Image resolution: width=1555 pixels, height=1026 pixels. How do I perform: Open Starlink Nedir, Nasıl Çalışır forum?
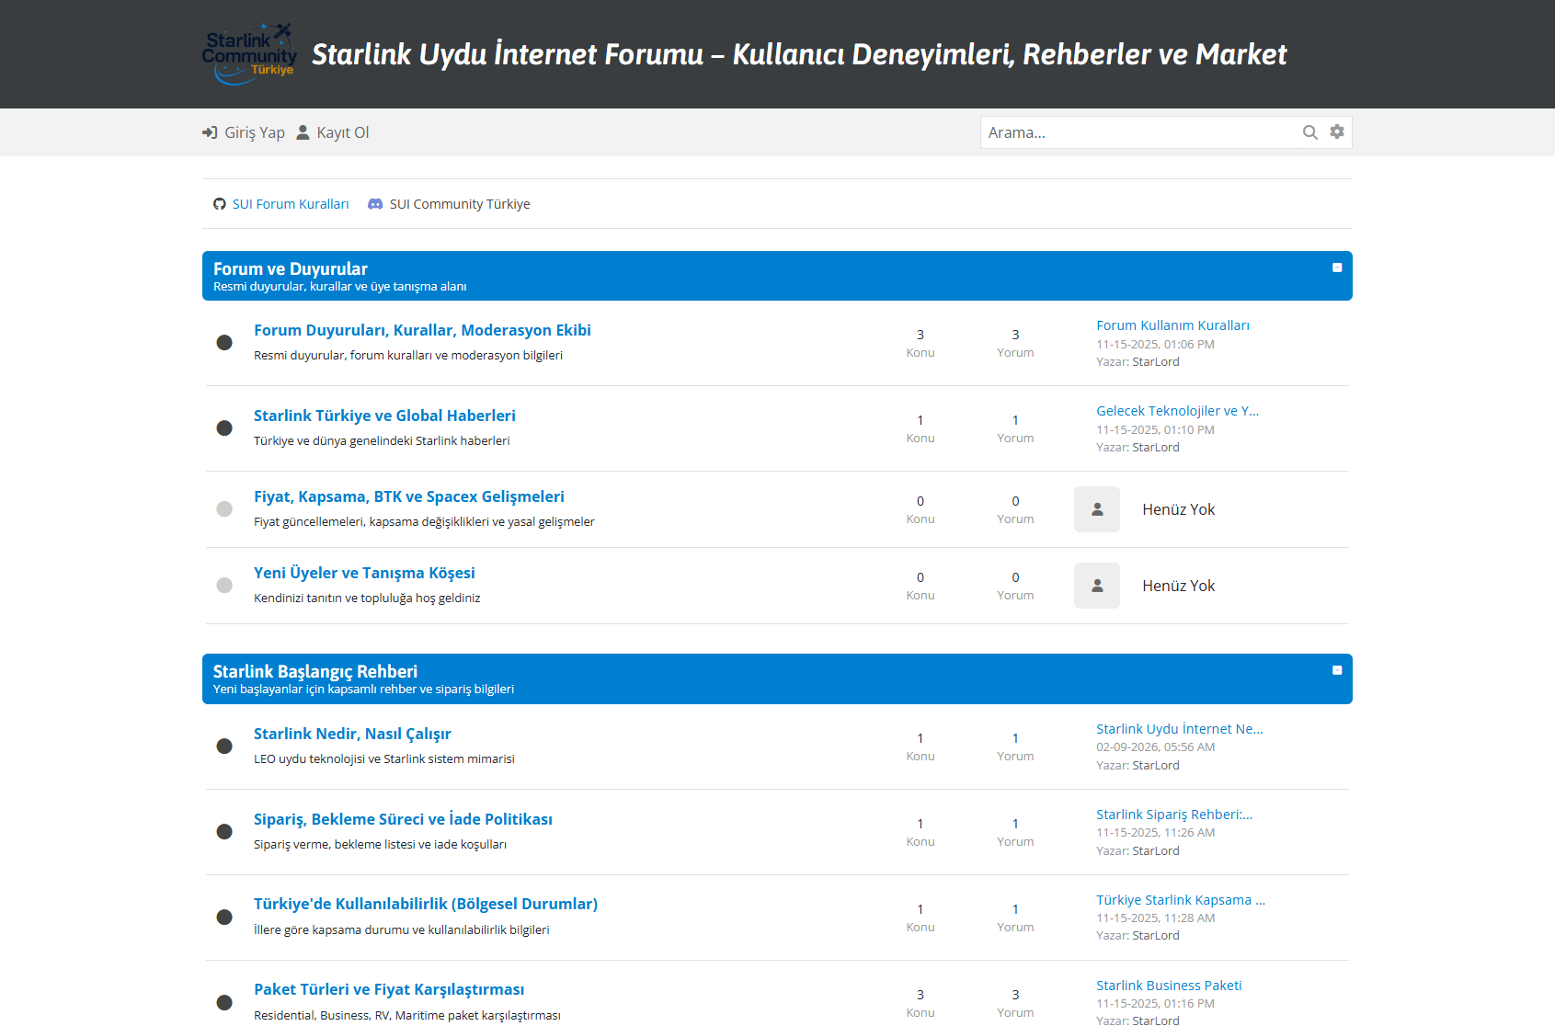coord(352,734)
